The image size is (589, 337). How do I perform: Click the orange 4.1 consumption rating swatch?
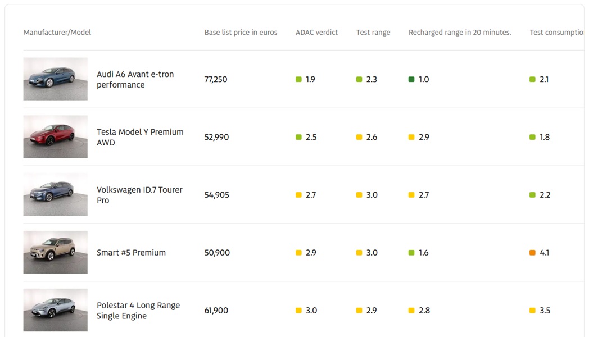pyautogui.click(x=532, y=253)
